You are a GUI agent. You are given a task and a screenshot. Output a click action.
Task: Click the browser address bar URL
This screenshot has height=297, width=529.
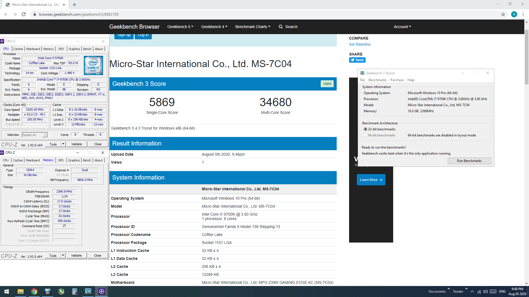(79, 14)
